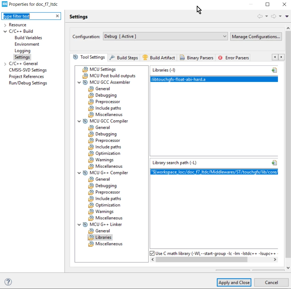The height and width of the screenshot is (289, 291).
Task: Expand the C/C++ General tree node
Action: [x=5, y=64]
